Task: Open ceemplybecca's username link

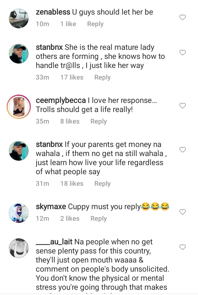Action: [x=61, y=100]
